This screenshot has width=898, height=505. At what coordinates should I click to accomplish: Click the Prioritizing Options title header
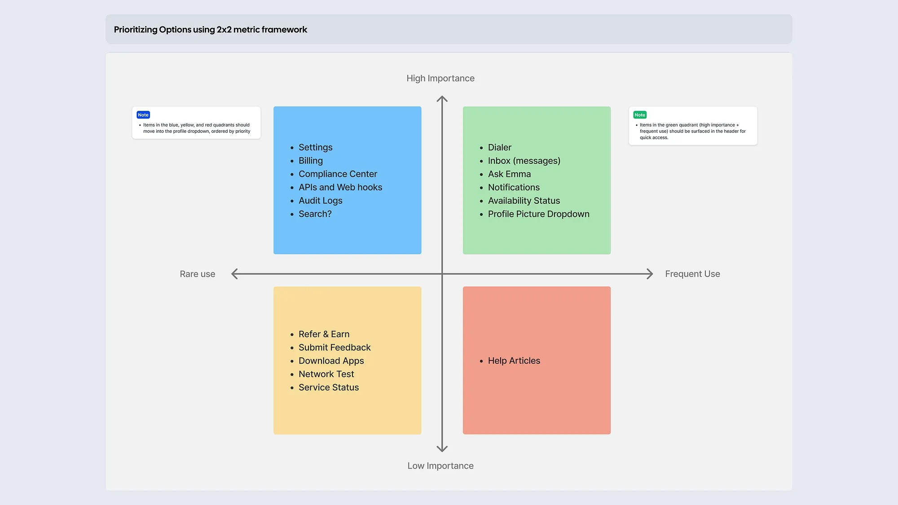tap(210, 30)
